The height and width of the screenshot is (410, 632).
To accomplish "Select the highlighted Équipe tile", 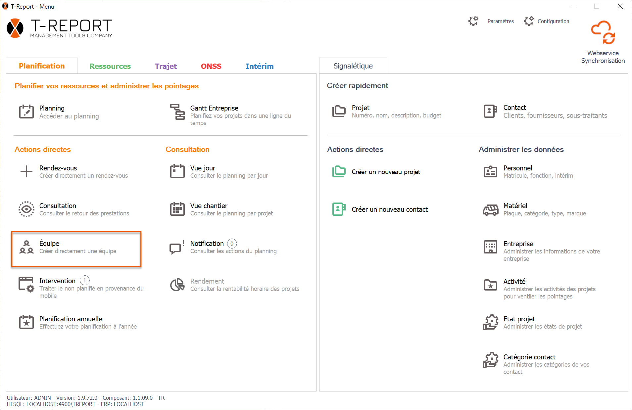I will (x=76, y=249).
